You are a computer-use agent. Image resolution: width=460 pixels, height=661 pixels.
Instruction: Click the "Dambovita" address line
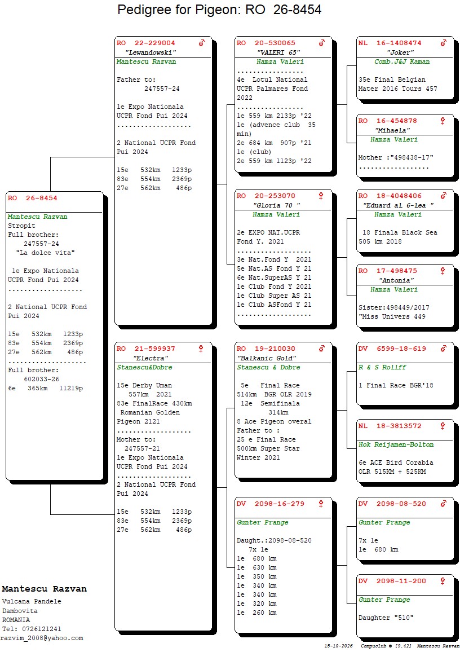click(20, 611)
